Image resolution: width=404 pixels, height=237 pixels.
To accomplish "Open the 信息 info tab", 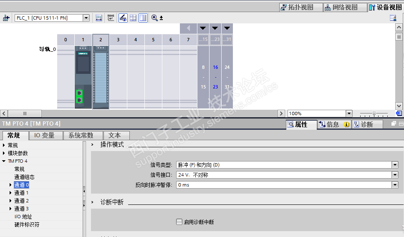I will 334,125.
